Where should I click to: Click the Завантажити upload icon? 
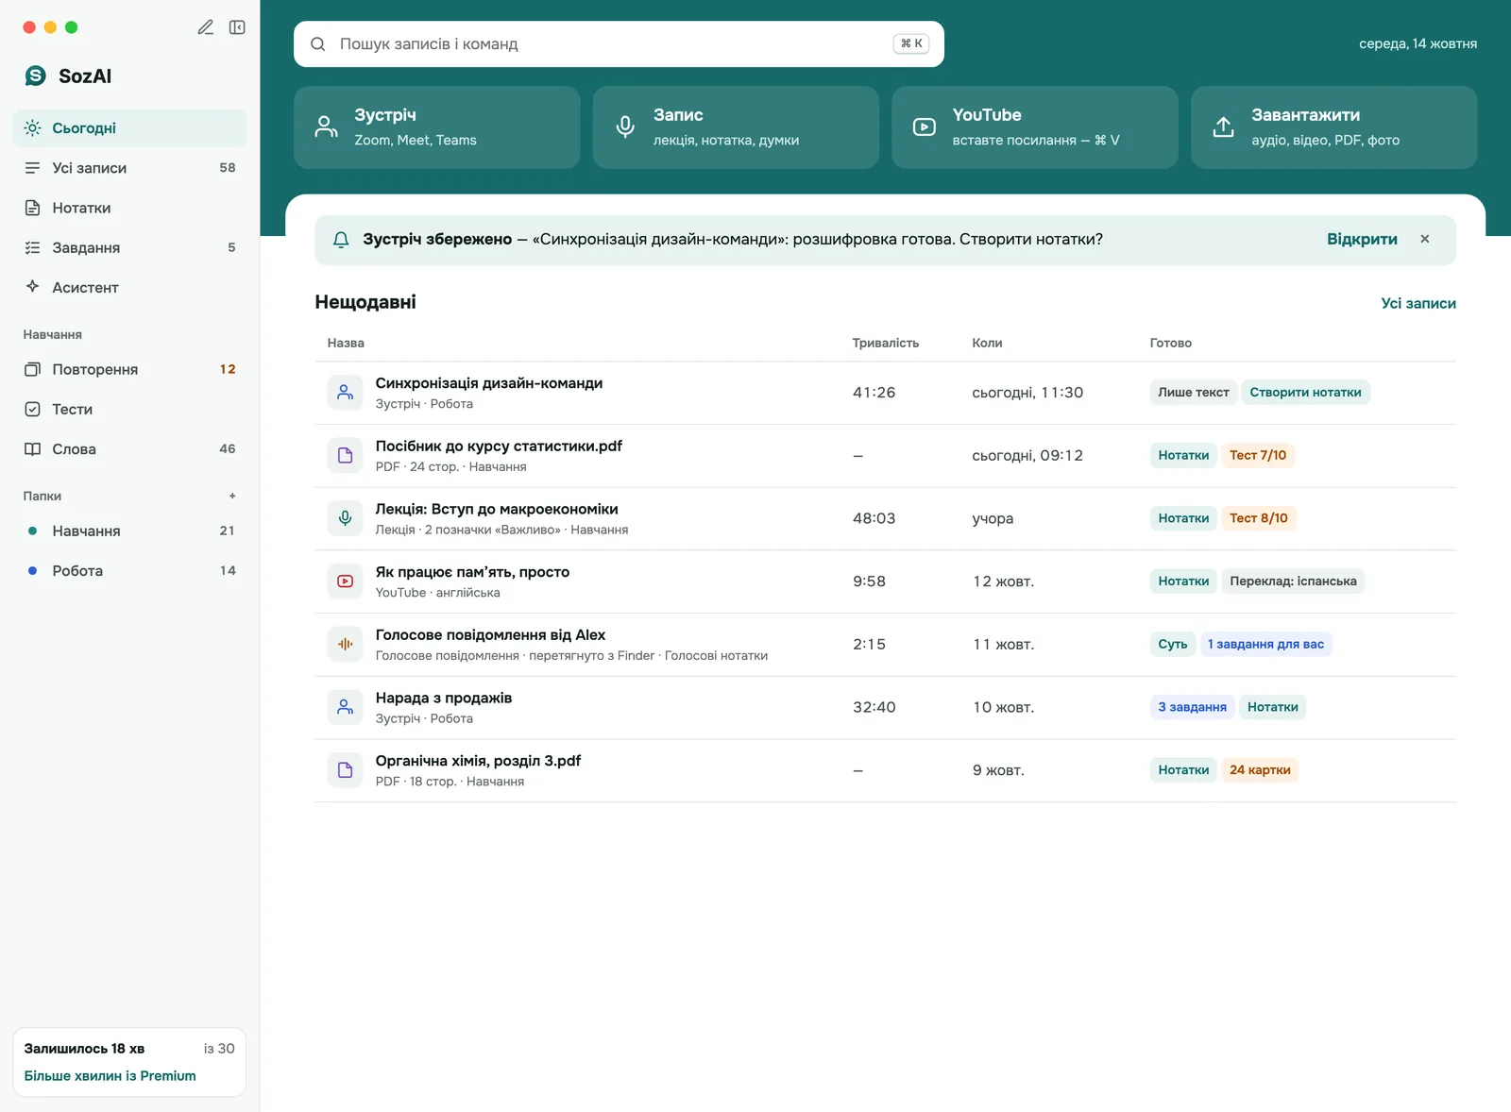click(1224, 126)
